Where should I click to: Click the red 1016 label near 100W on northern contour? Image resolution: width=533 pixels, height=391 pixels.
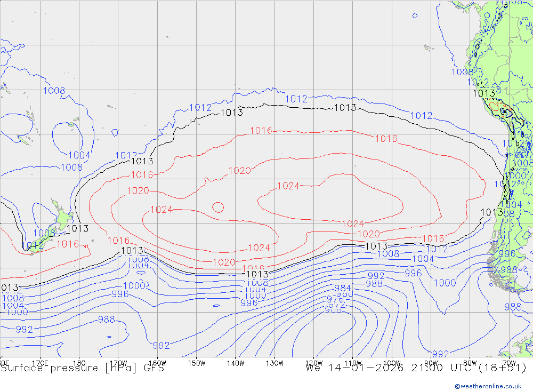tap(386, 139)
